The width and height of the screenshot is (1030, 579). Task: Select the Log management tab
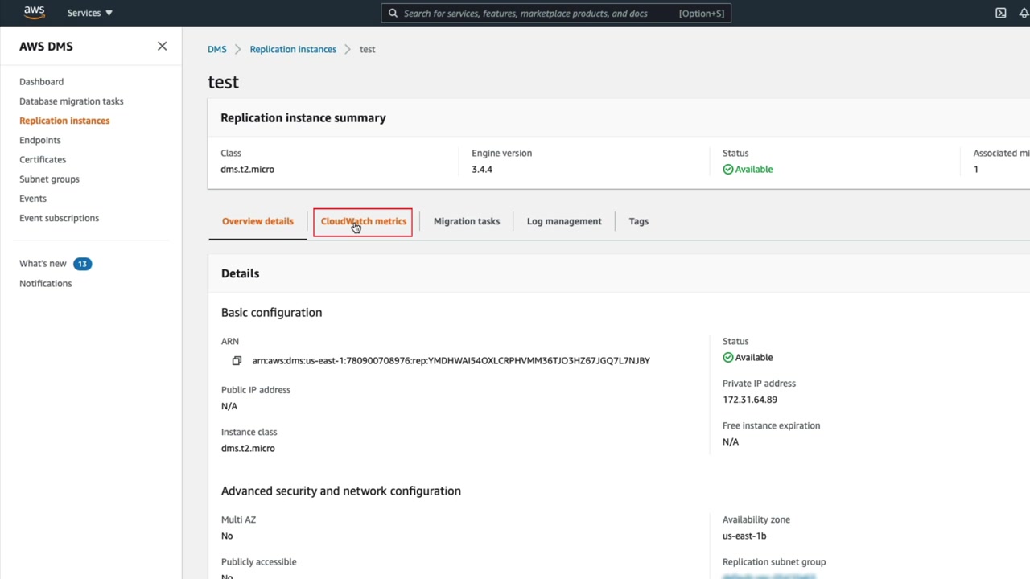click(x=563, y=221)
